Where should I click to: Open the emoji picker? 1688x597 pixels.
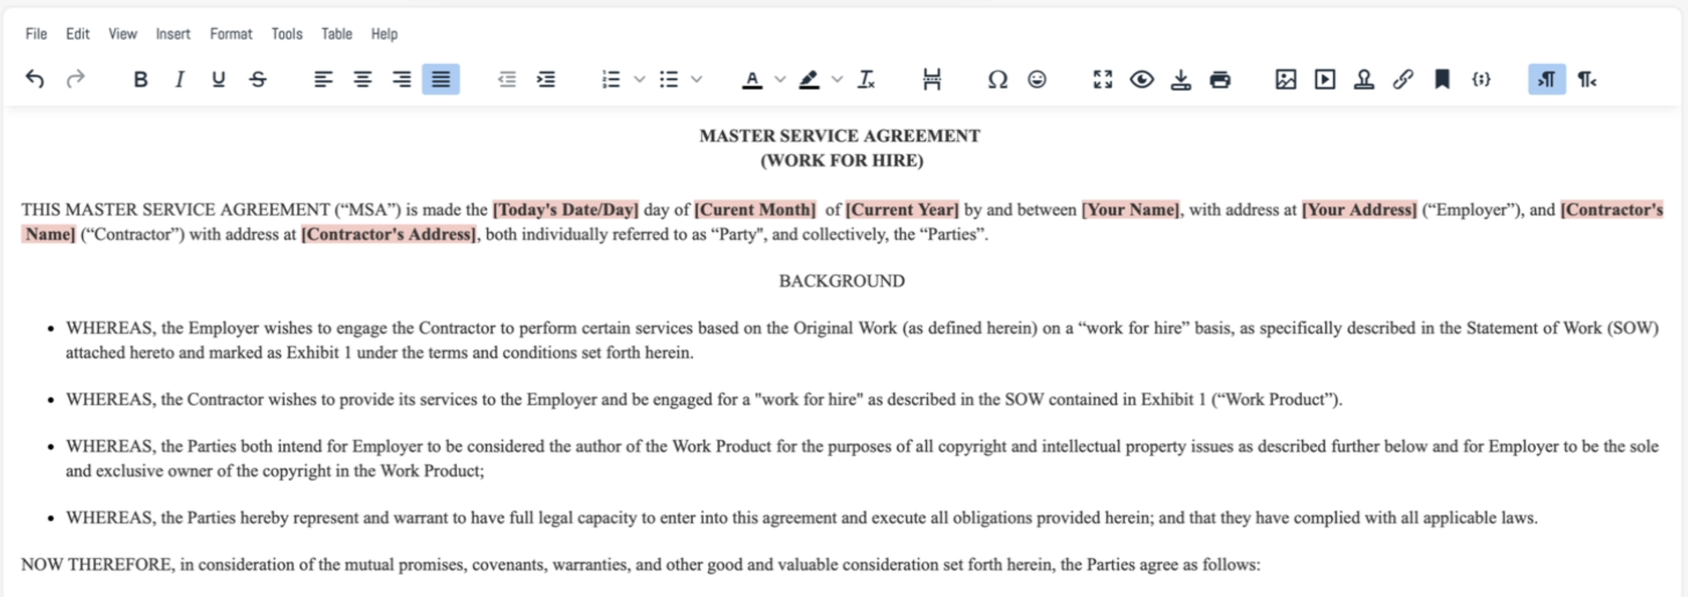pos(1037,79)
